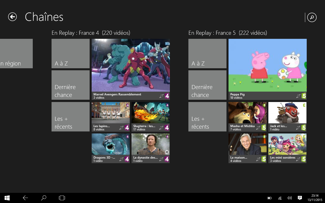Click the France 5 logo on La maison tile
Image resolution: width=325 pixels, height=203 pixels.
264,159
